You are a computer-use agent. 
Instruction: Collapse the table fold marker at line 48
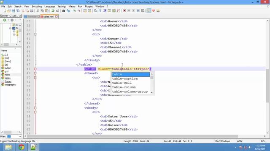point(35,69)
